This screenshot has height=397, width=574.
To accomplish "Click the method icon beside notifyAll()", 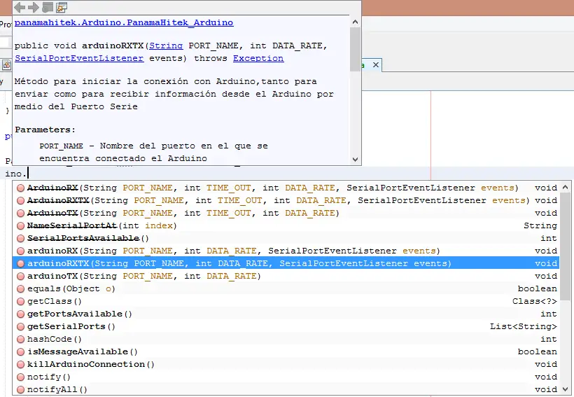I will pos(20,389).
